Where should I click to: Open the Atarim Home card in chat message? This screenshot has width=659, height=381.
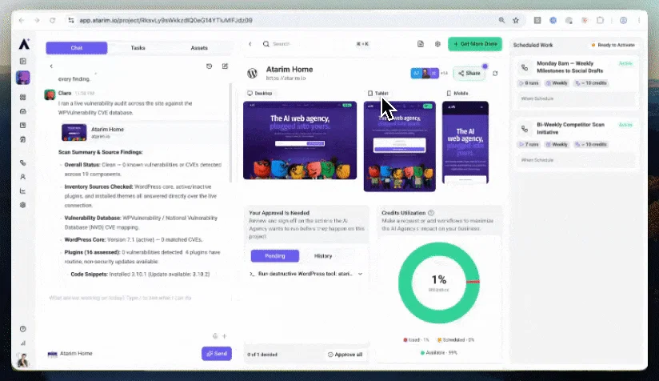143,132
